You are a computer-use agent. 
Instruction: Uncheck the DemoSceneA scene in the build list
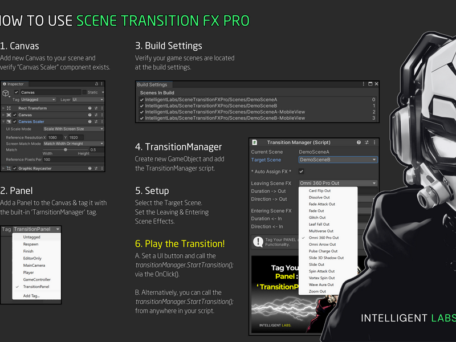coord(141,99)
